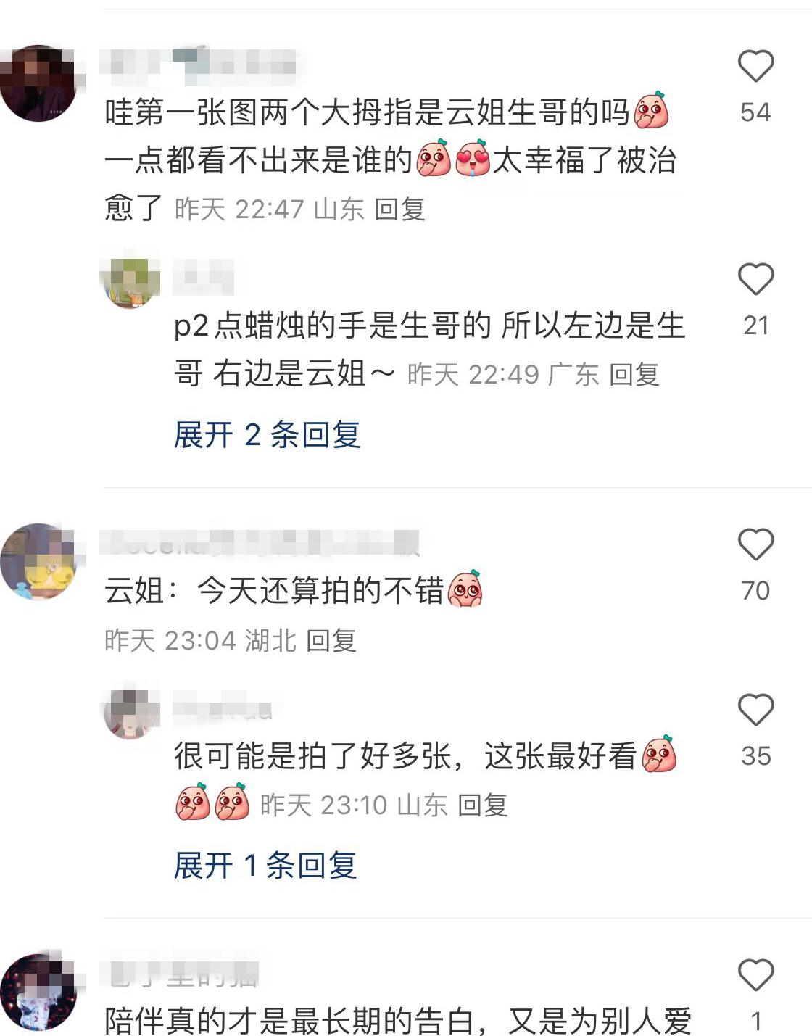Reply to the 22:47 山东 comment
812x1036 pixels.
(x=399, y=210)
